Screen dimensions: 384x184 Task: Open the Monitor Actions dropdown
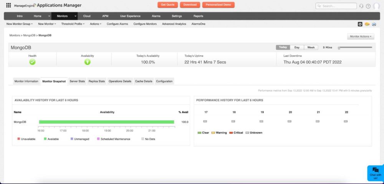coord(361,36)
